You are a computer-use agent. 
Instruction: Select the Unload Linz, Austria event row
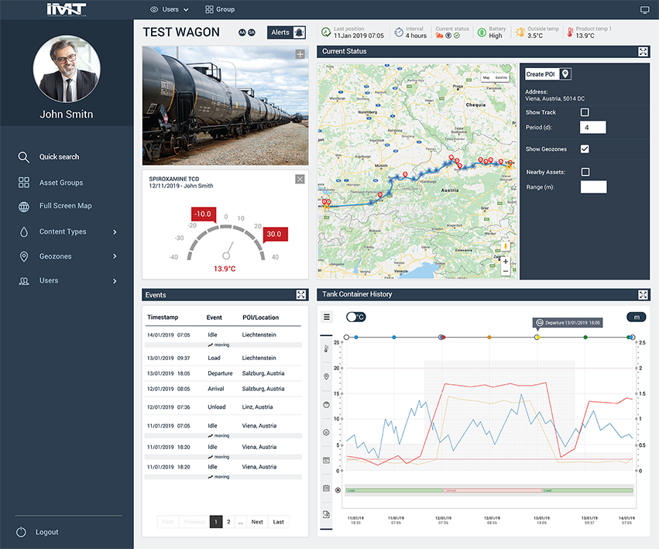(223, 407)
